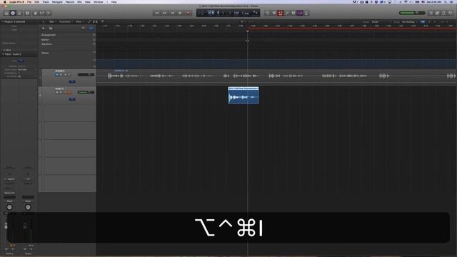Open the Tracks area Edit menu
The image size is (457, 257).
pos(52,21)
